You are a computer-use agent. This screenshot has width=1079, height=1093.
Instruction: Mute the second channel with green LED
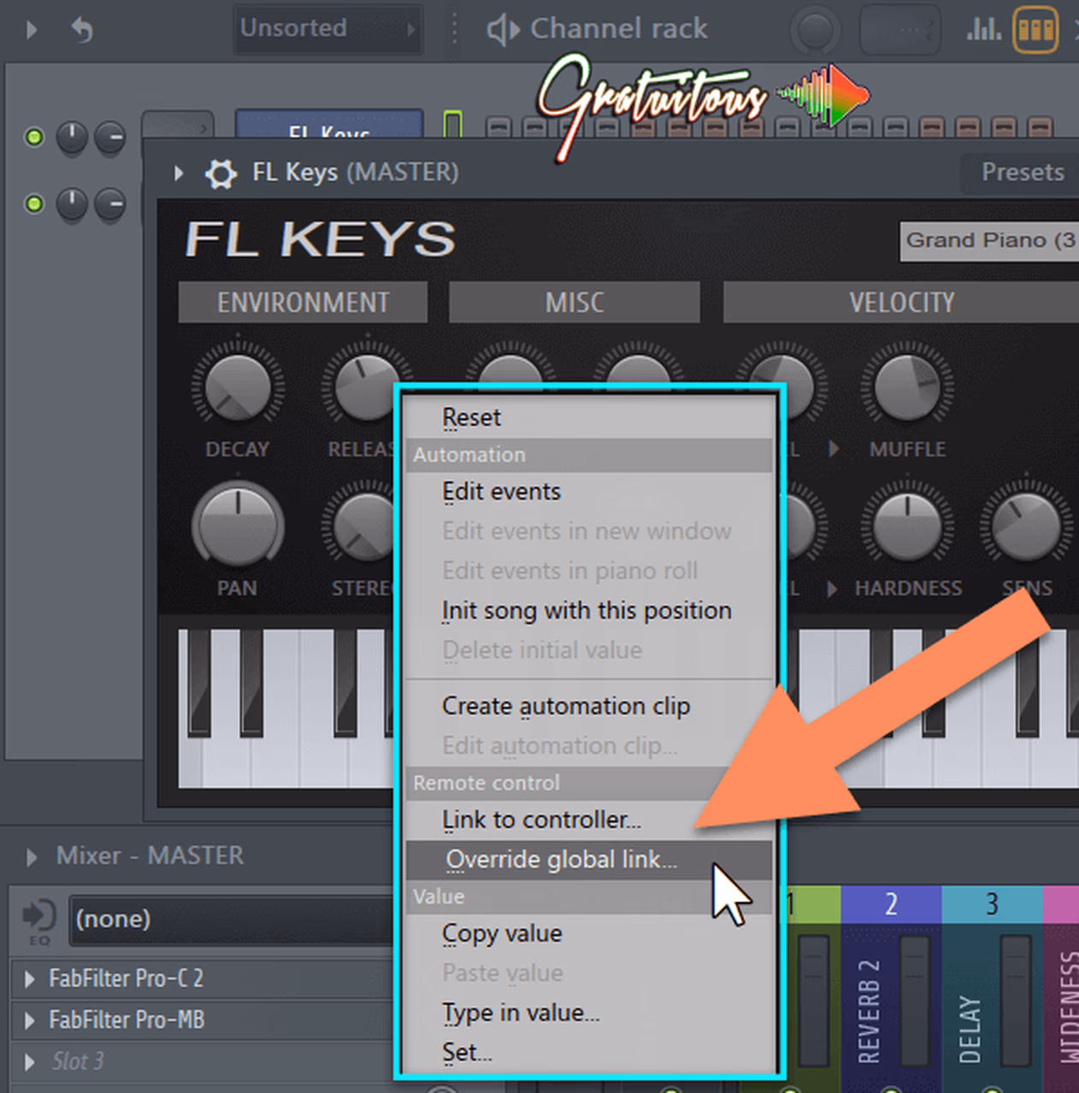(34, 204)
